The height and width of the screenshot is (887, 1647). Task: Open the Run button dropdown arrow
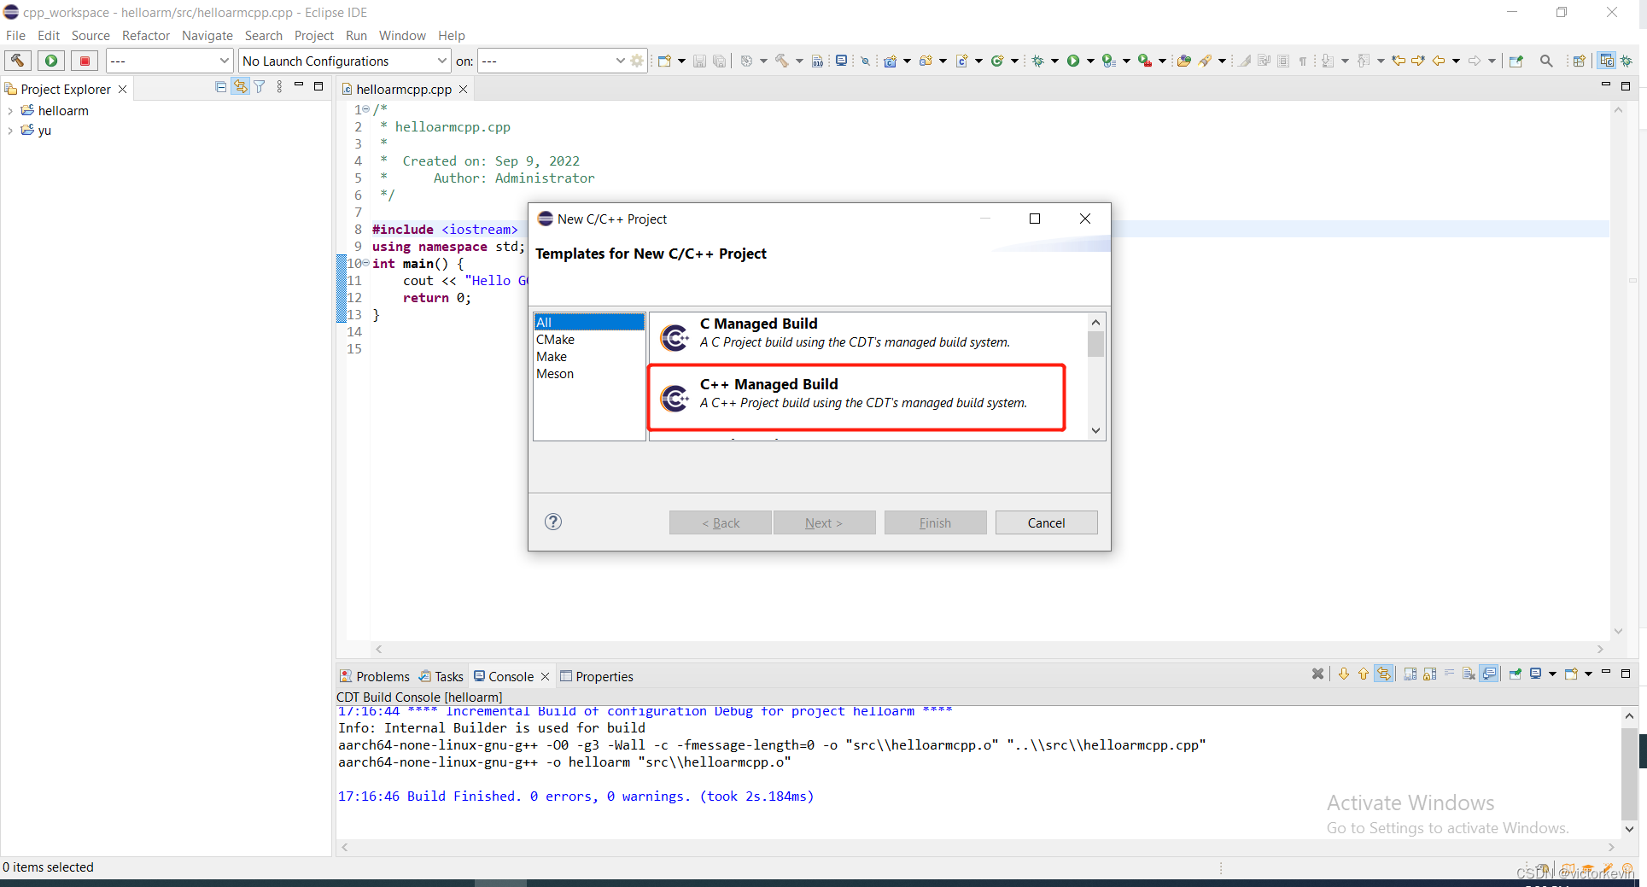click(x=1090, y=61)
